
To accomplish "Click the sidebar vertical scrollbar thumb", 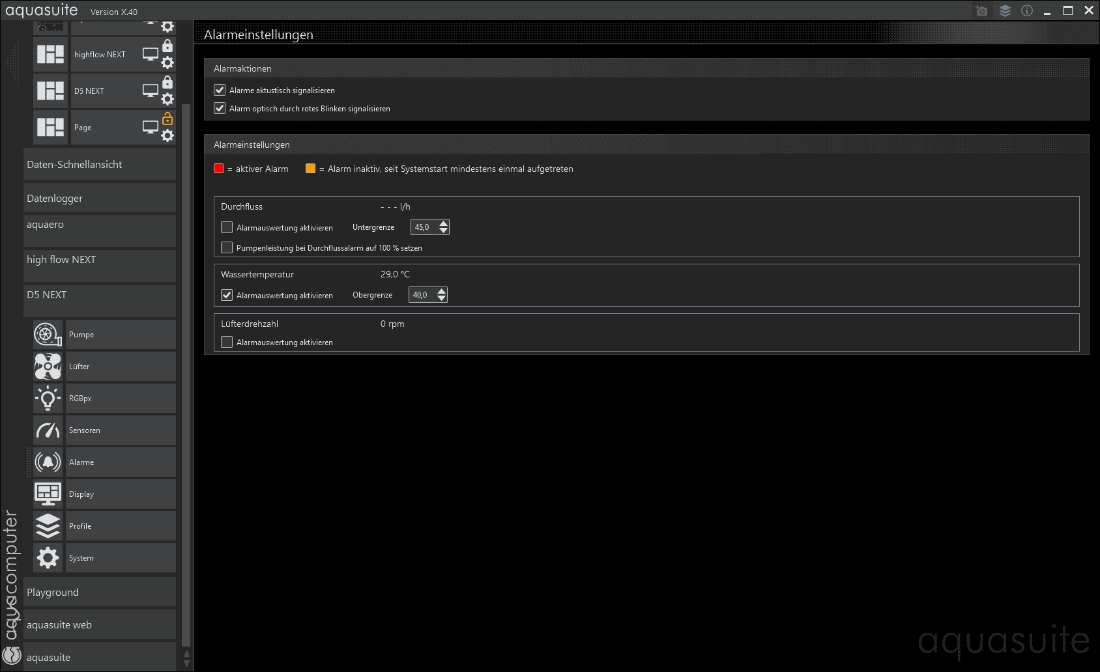I will [x=186, y=374].
